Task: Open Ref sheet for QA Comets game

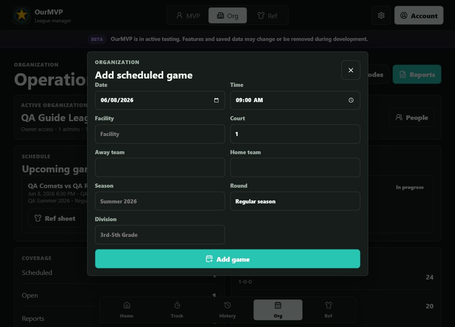Action: [x=55, y=218]
